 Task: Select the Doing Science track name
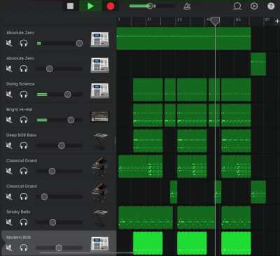(20, 84)
